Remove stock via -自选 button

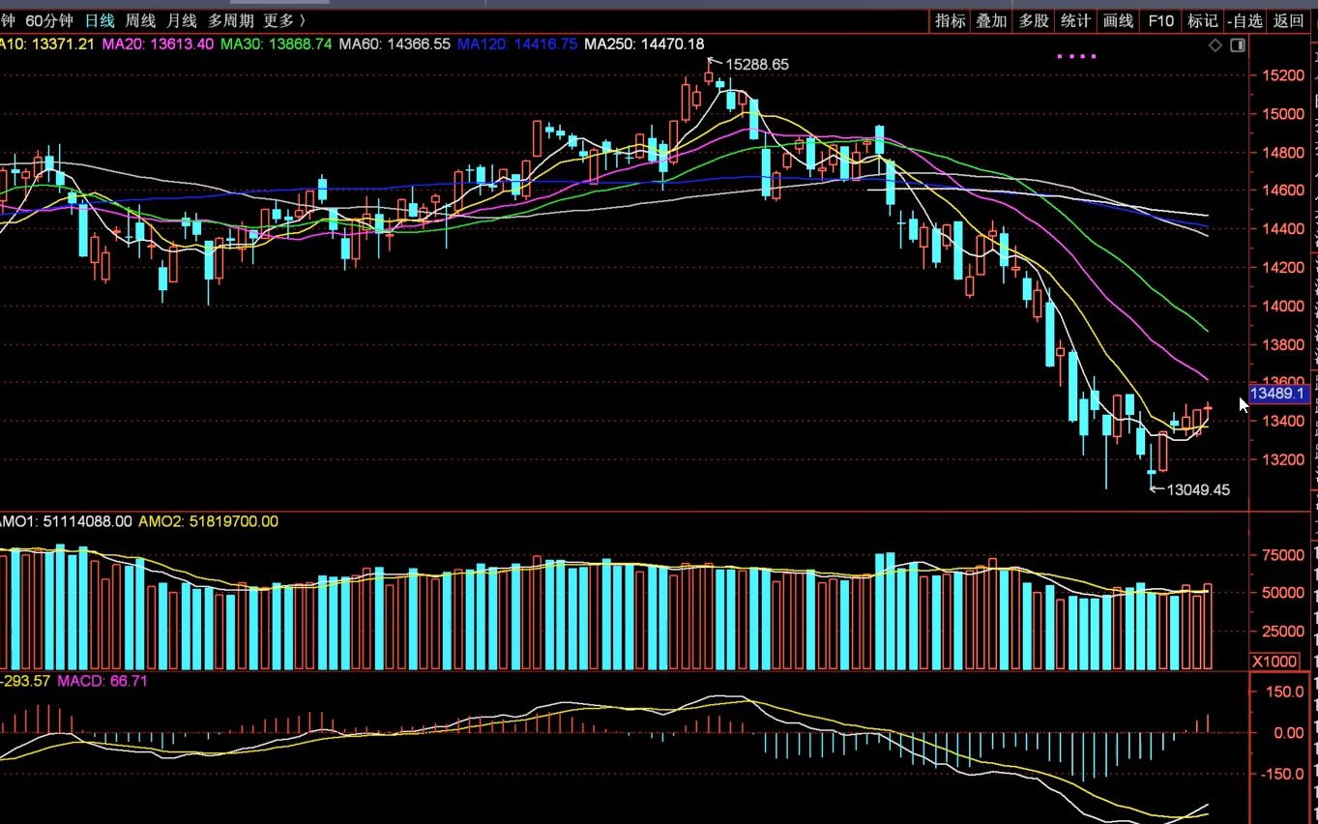(x=1245, y=20)
